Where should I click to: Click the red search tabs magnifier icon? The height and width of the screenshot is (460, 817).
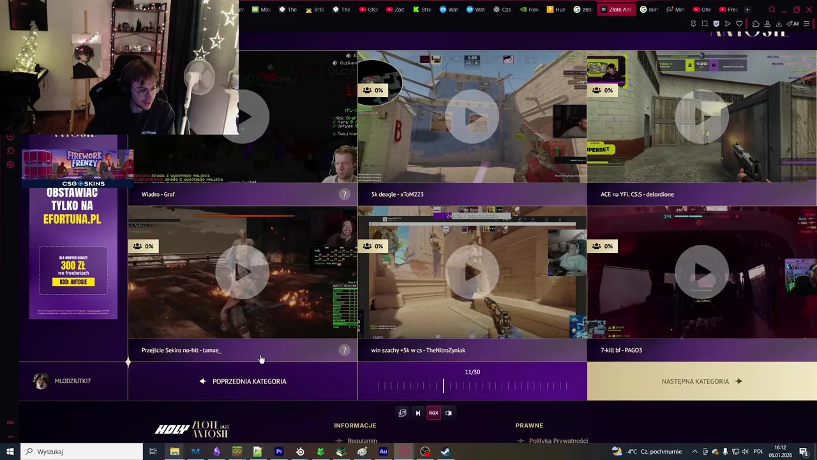(772, 10)
